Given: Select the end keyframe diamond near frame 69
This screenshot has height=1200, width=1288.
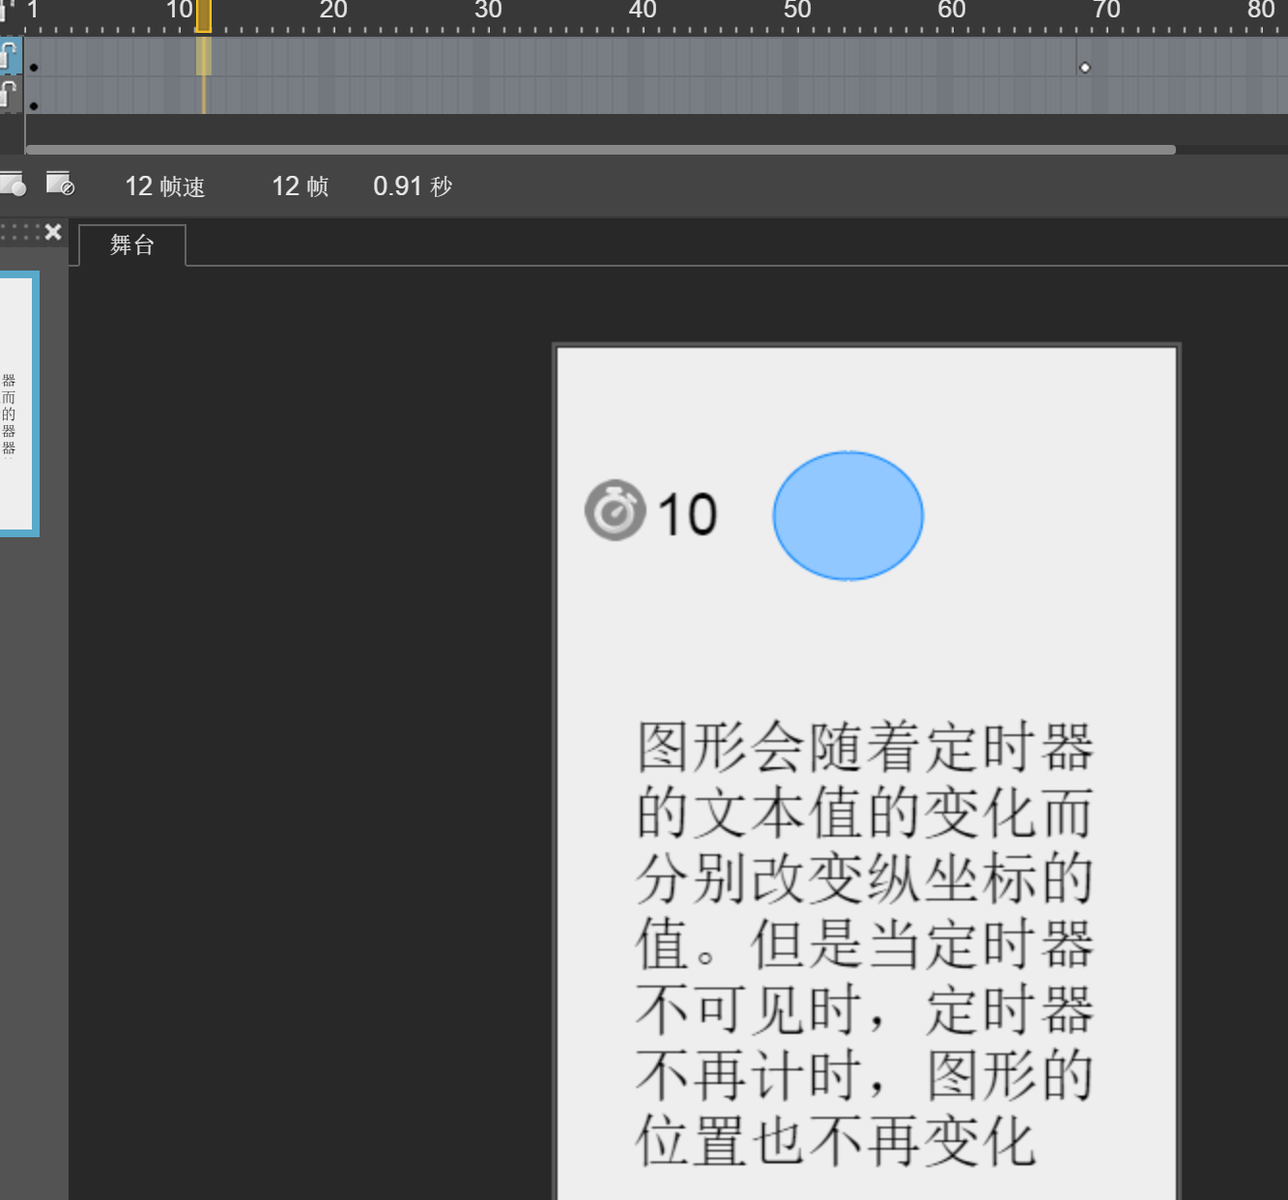Looking at the screenshot, I should [1084, 68].
